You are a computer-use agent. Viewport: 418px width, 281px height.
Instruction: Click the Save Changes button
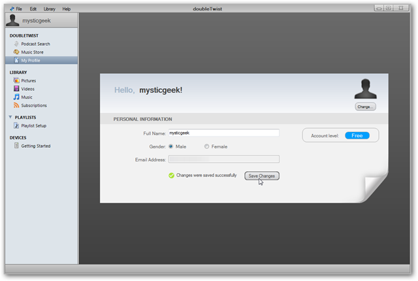(262, 176)
